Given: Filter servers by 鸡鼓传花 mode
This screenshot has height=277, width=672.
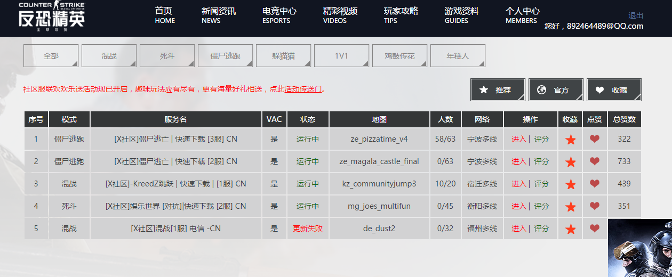Looking at the screenshot, I should [400, 56].
